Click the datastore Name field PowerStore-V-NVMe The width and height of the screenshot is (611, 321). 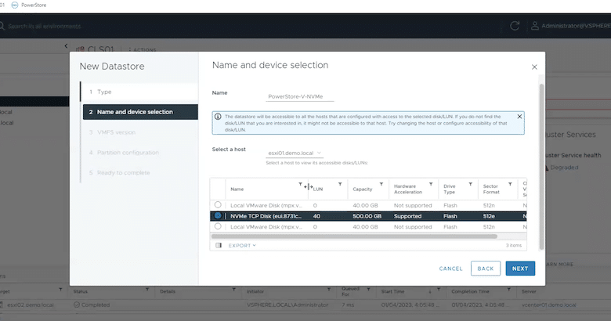[300, 96]
